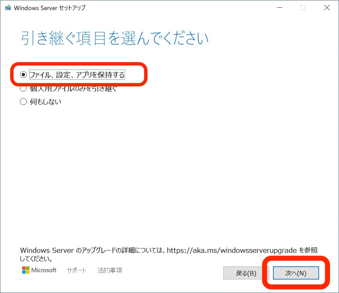Open the 法的事項 link
339x293 pixels.
(110, 270)
